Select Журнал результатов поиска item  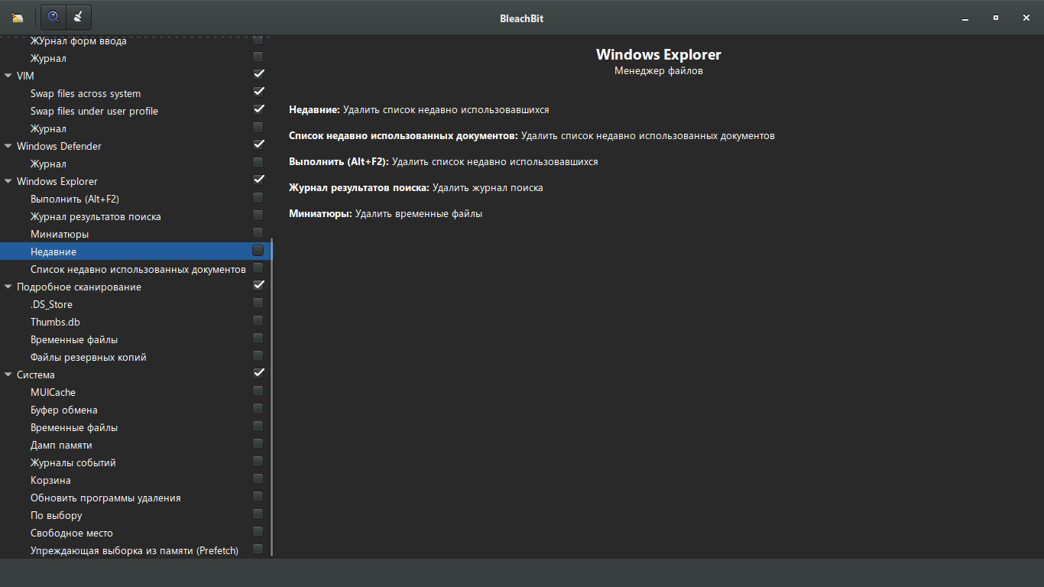click(x=95, y=216)
